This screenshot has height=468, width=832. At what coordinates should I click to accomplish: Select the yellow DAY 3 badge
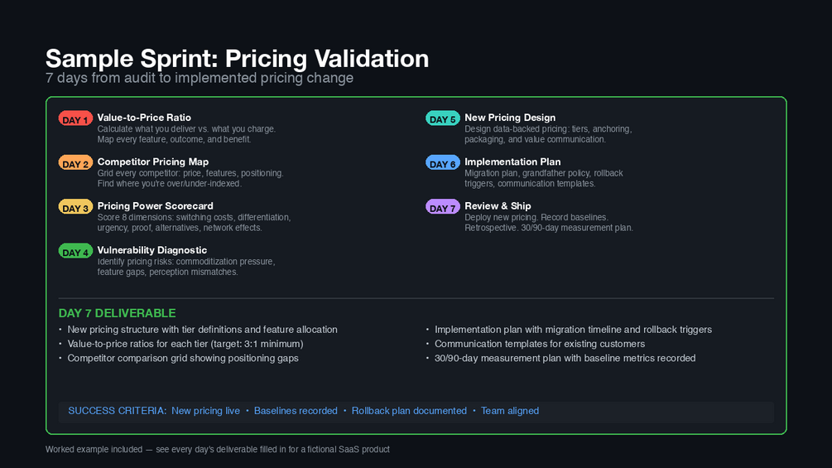point(75,207)
